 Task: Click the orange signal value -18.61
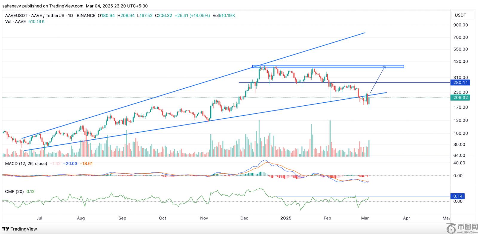[x=86, y=164]
